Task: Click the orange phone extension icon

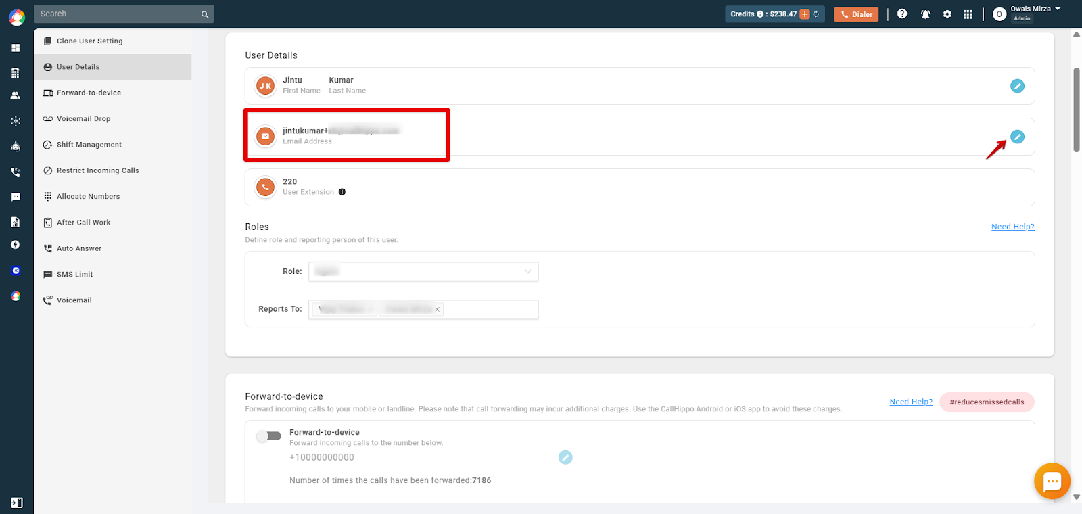Action: click(265, 187)
